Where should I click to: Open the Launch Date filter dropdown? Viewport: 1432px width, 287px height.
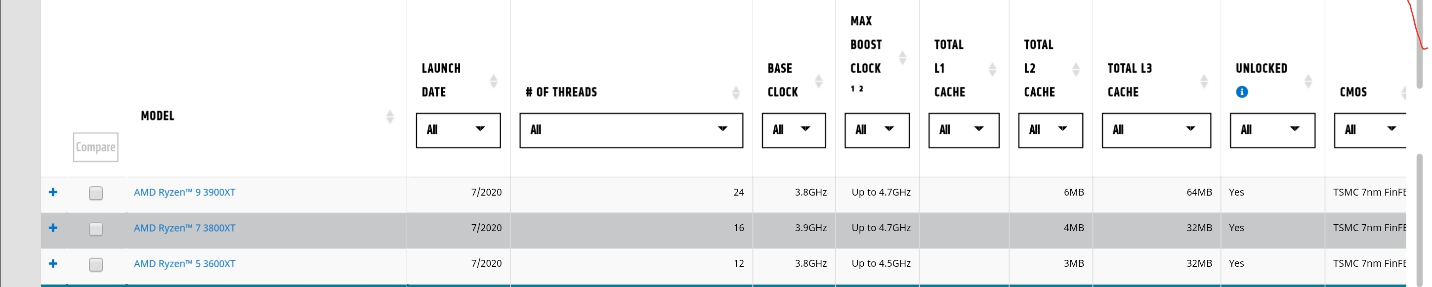tap(458, 130)
